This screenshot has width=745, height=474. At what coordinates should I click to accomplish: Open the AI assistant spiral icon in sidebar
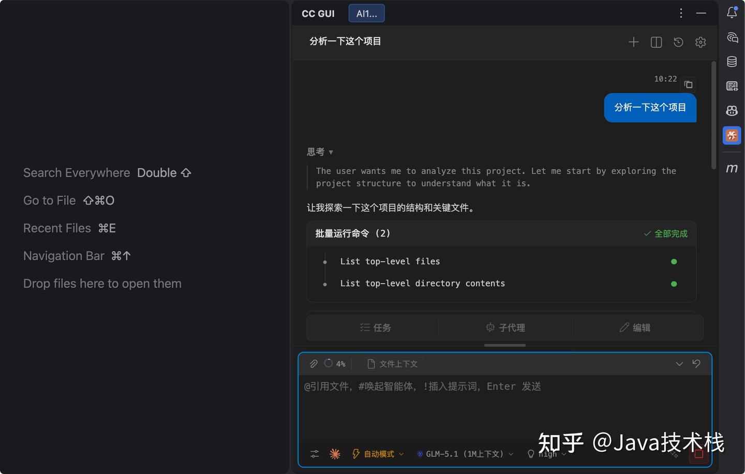(x=732, y=37)
